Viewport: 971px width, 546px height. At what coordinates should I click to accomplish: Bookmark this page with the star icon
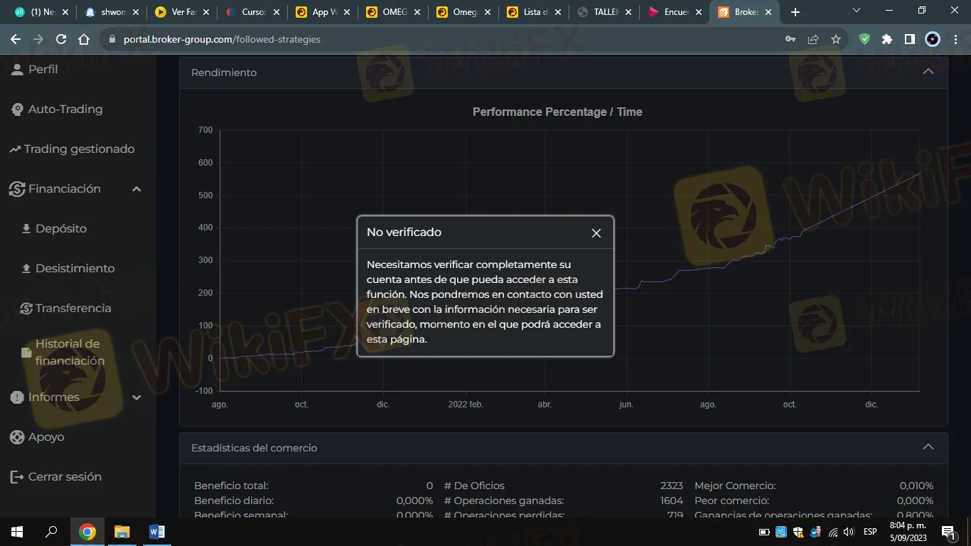(x=836, y=40)
